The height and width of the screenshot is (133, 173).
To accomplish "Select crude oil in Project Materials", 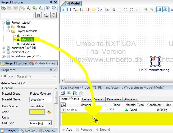I will tap(27, 35).
